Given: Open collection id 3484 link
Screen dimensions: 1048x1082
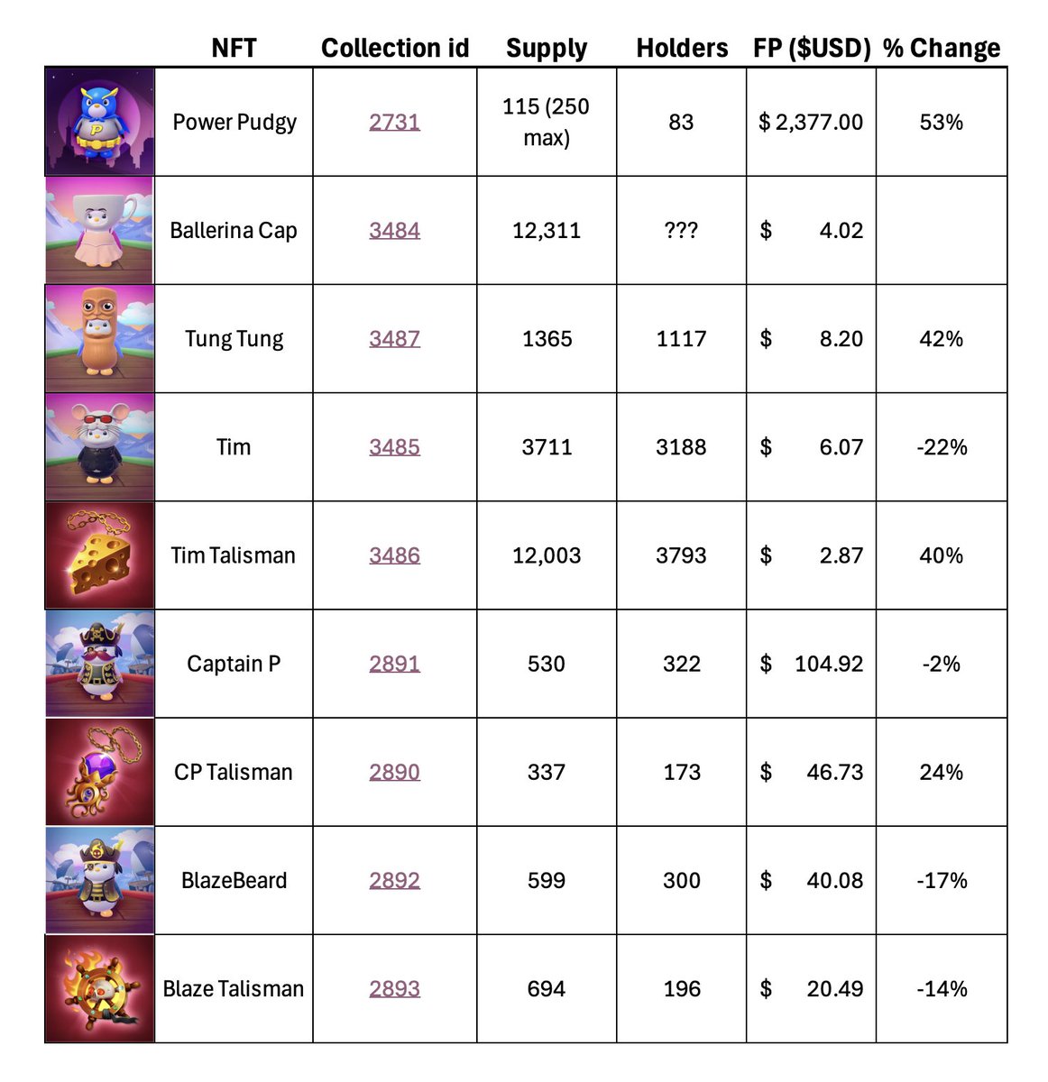Looking at the screenshot, I should pos(394,230).
